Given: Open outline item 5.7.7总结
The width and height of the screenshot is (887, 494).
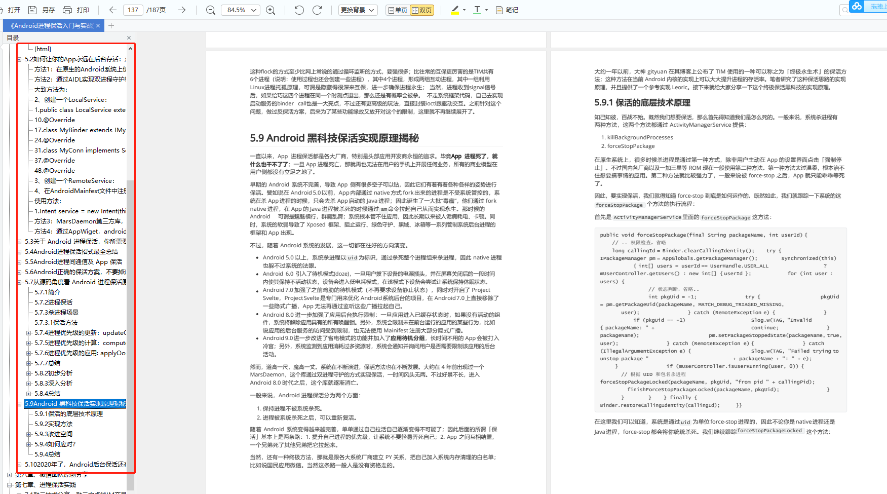Looking at the screenshot, I should 47,363.
